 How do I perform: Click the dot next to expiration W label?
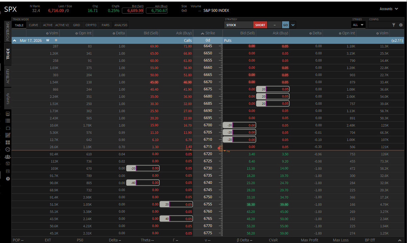56,40
